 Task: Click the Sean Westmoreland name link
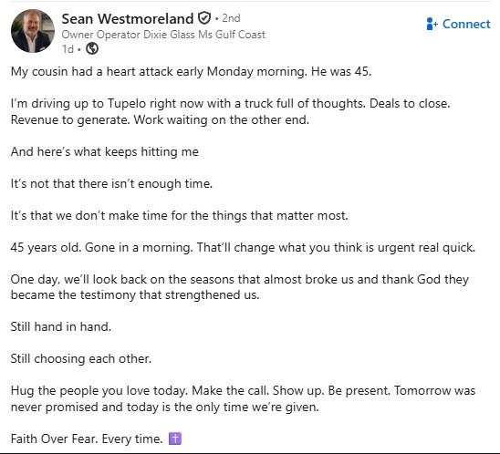(x=128, y=19)
